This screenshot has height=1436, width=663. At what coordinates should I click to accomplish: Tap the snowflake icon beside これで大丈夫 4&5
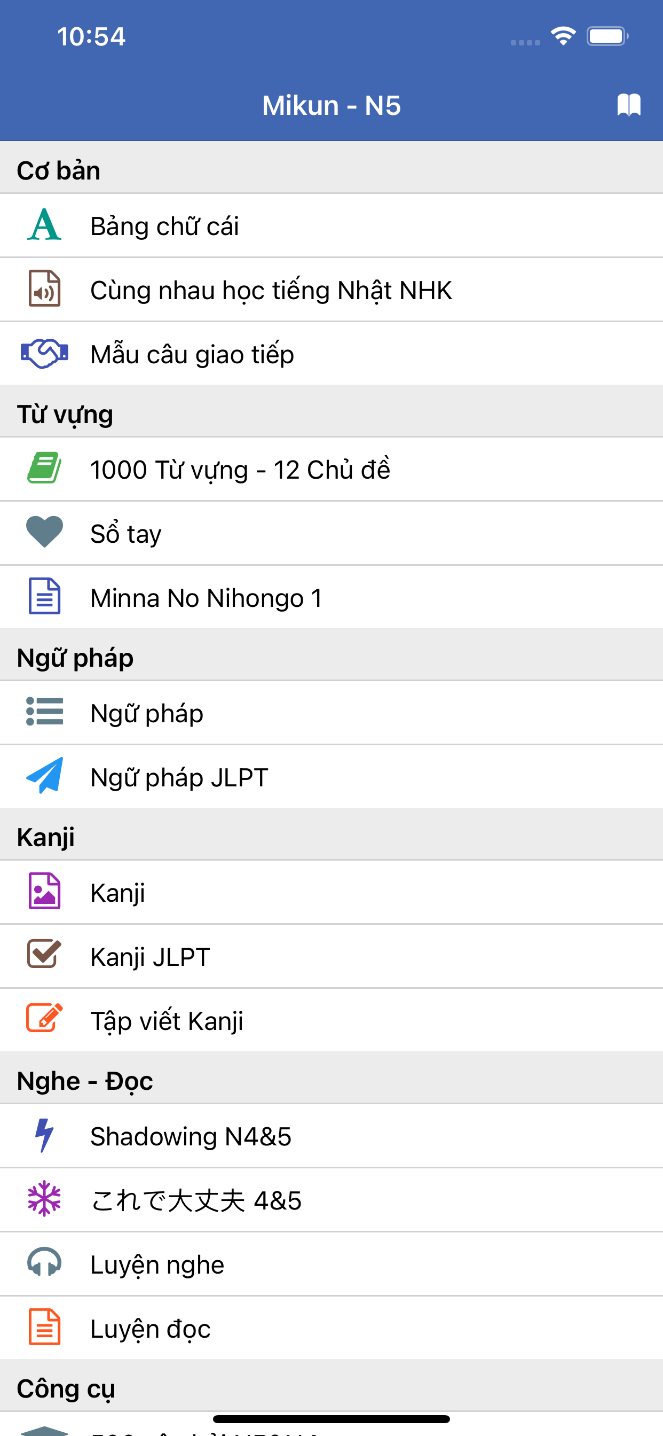pos(44,1200)
